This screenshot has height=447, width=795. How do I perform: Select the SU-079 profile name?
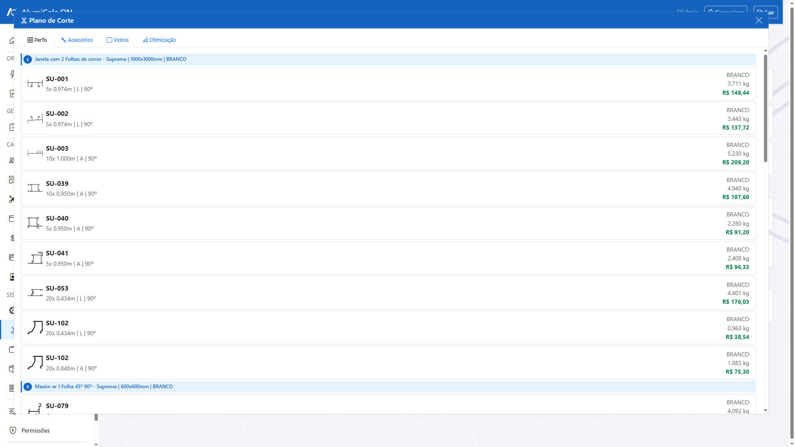tap(57, 406)
